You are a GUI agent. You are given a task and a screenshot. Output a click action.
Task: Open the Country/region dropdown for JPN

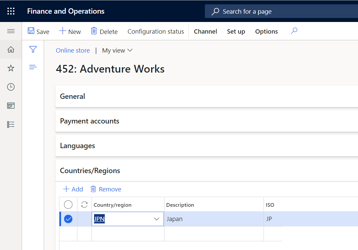coord(156,219)
